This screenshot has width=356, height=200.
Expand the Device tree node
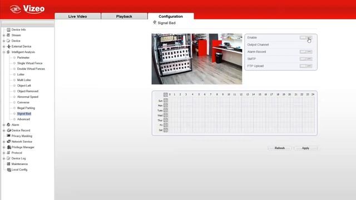pyautogui.click(x=4, y=41)
